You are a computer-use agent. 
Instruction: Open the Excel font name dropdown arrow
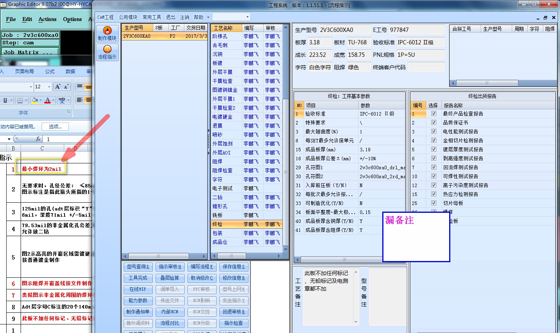point(31,87)
